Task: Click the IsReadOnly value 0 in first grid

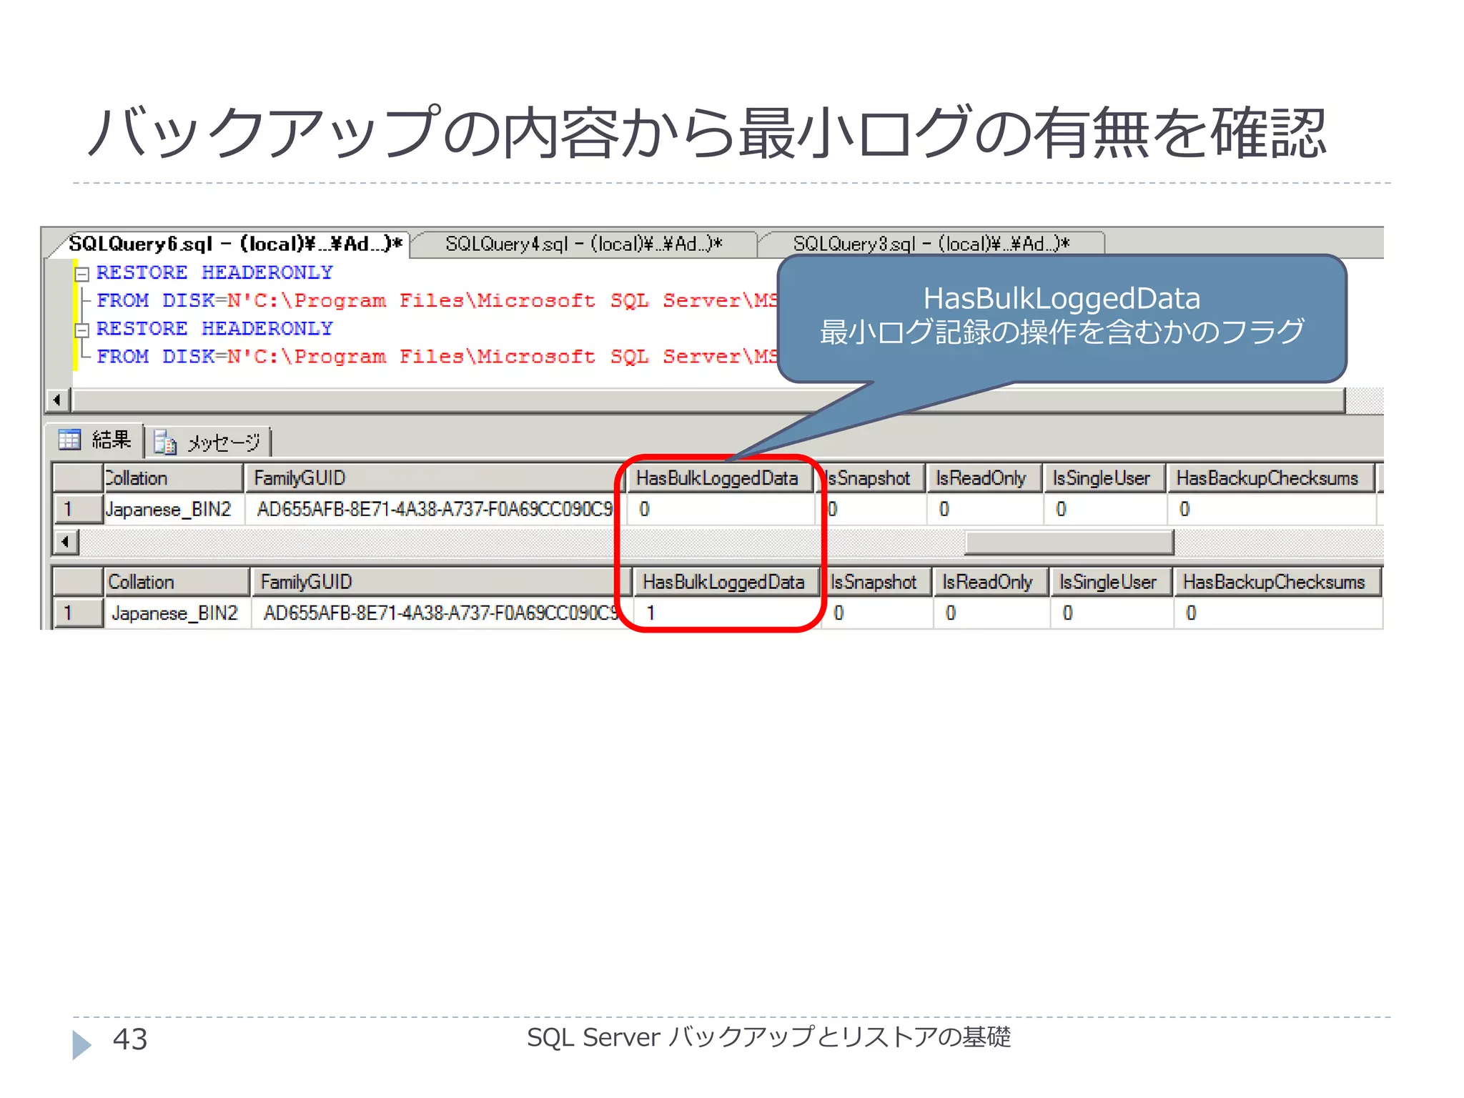Action: coord(984,510)
